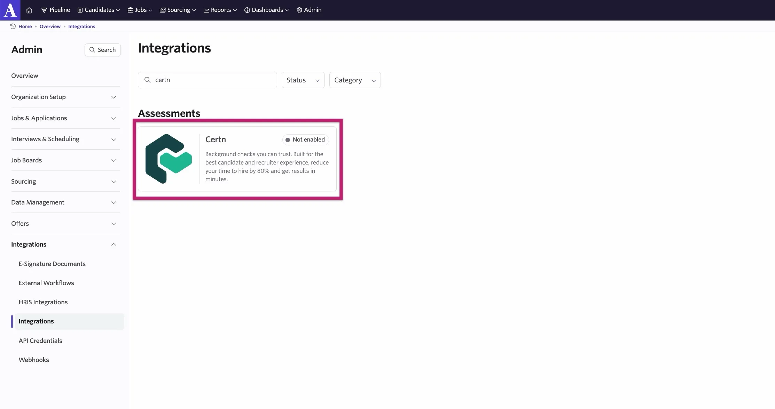Open API Credentials page
Image resolution: width=775 pixels, height=409 pixels.
40,341
